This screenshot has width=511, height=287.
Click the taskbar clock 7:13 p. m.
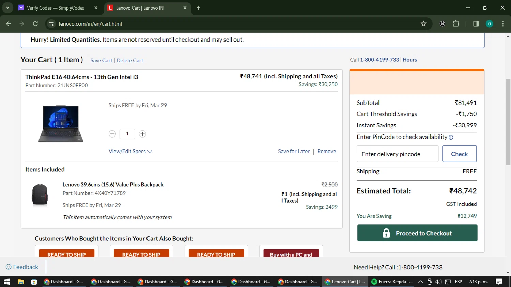(478, 282)
